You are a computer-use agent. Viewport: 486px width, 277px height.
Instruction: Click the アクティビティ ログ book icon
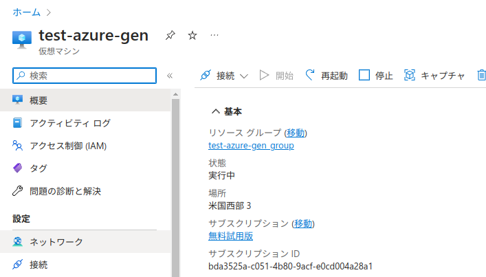coord(17,123)
